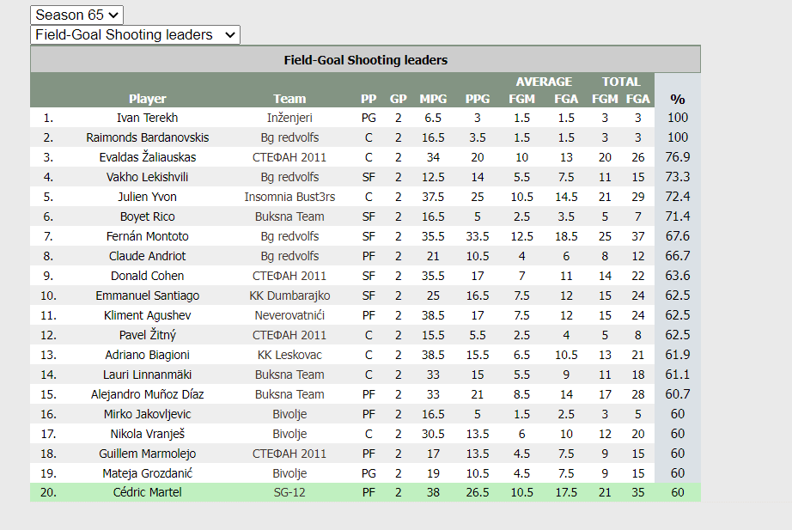792x530 pixels.
Task: Expand the Field-Goal Shooting leaders selector
Action: click(x=135, y=35)
